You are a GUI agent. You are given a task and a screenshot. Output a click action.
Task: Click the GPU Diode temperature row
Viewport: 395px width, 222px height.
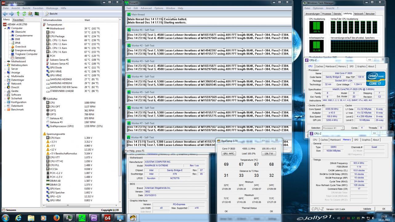(x=81, y=67)
